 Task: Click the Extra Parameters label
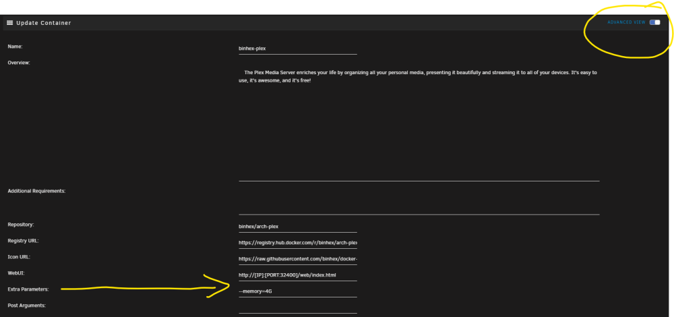pyautogui.click(x=28, y=289)
